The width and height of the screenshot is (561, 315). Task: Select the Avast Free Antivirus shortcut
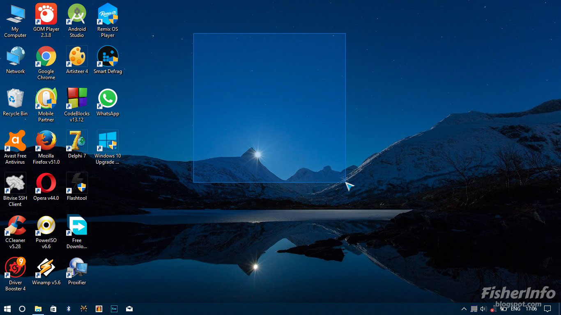pyautogui.click(x=15, y=147)
